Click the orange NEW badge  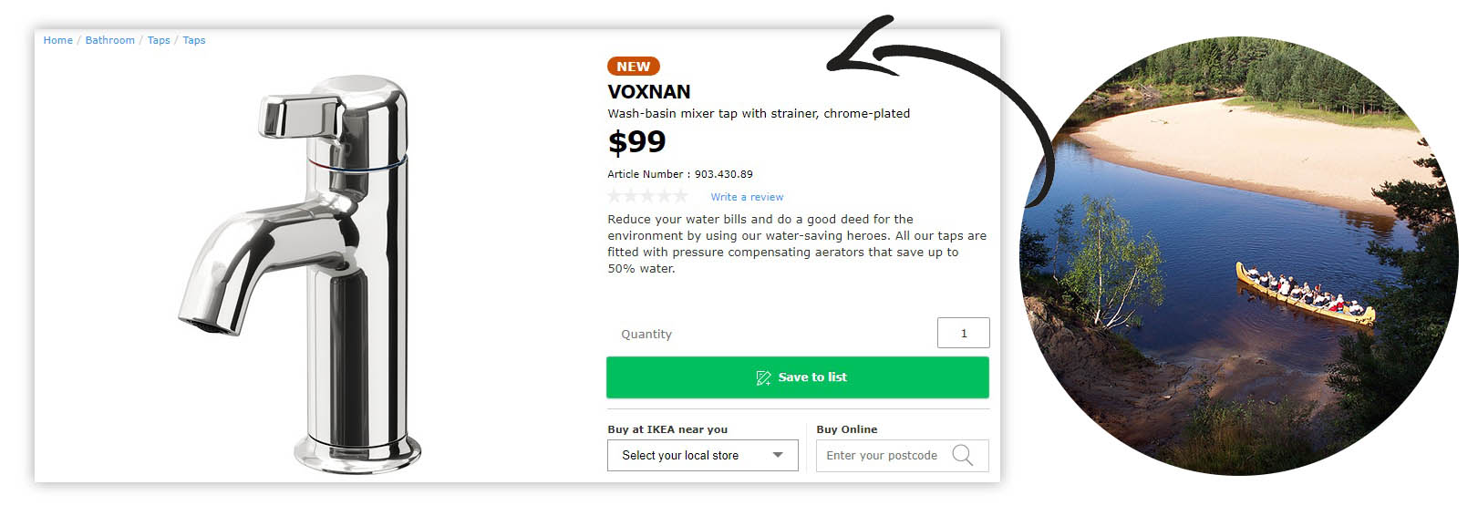click(x=633, y=67)
